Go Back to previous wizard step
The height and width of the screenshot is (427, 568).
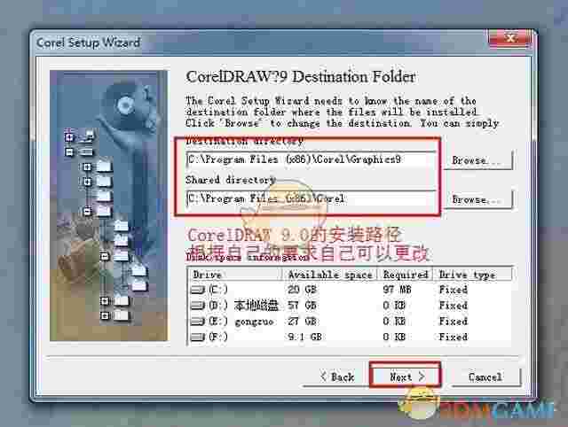[337, 377]
